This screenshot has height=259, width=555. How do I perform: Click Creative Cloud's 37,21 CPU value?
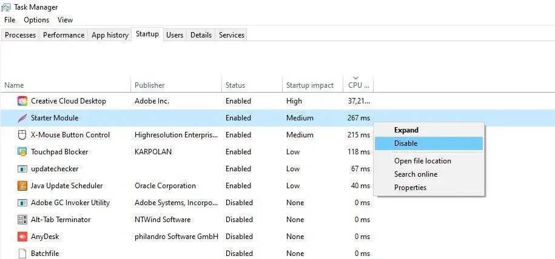(359, 101)
